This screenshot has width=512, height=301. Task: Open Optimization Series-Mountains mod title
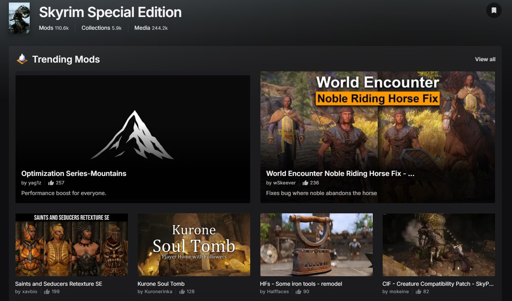(x=74, y=173)
